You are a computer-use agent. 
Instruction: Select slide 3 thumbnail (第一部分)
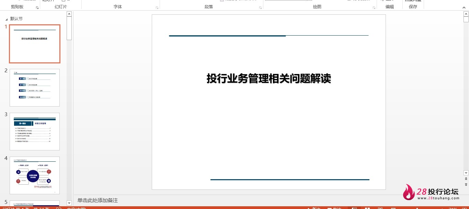35,132
